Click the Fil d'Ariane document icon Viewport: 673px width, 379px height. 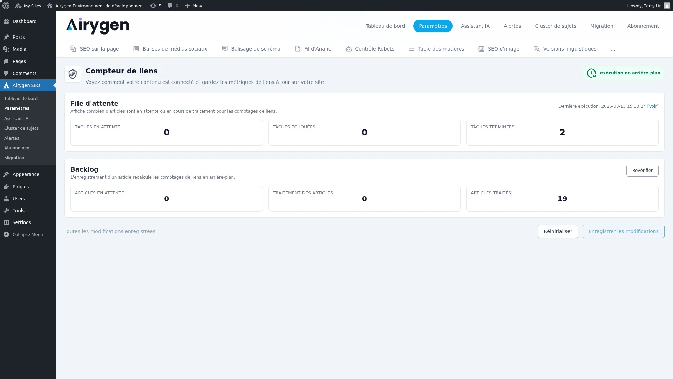[x=298, y=49]
